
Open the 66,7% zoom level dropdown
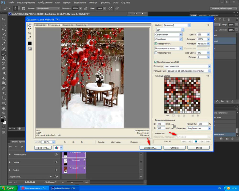click(x=48, y=142)
